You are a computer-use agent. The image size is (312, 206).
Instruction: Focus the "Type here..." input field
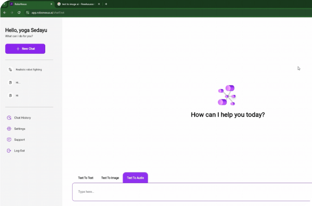[192, 192]
